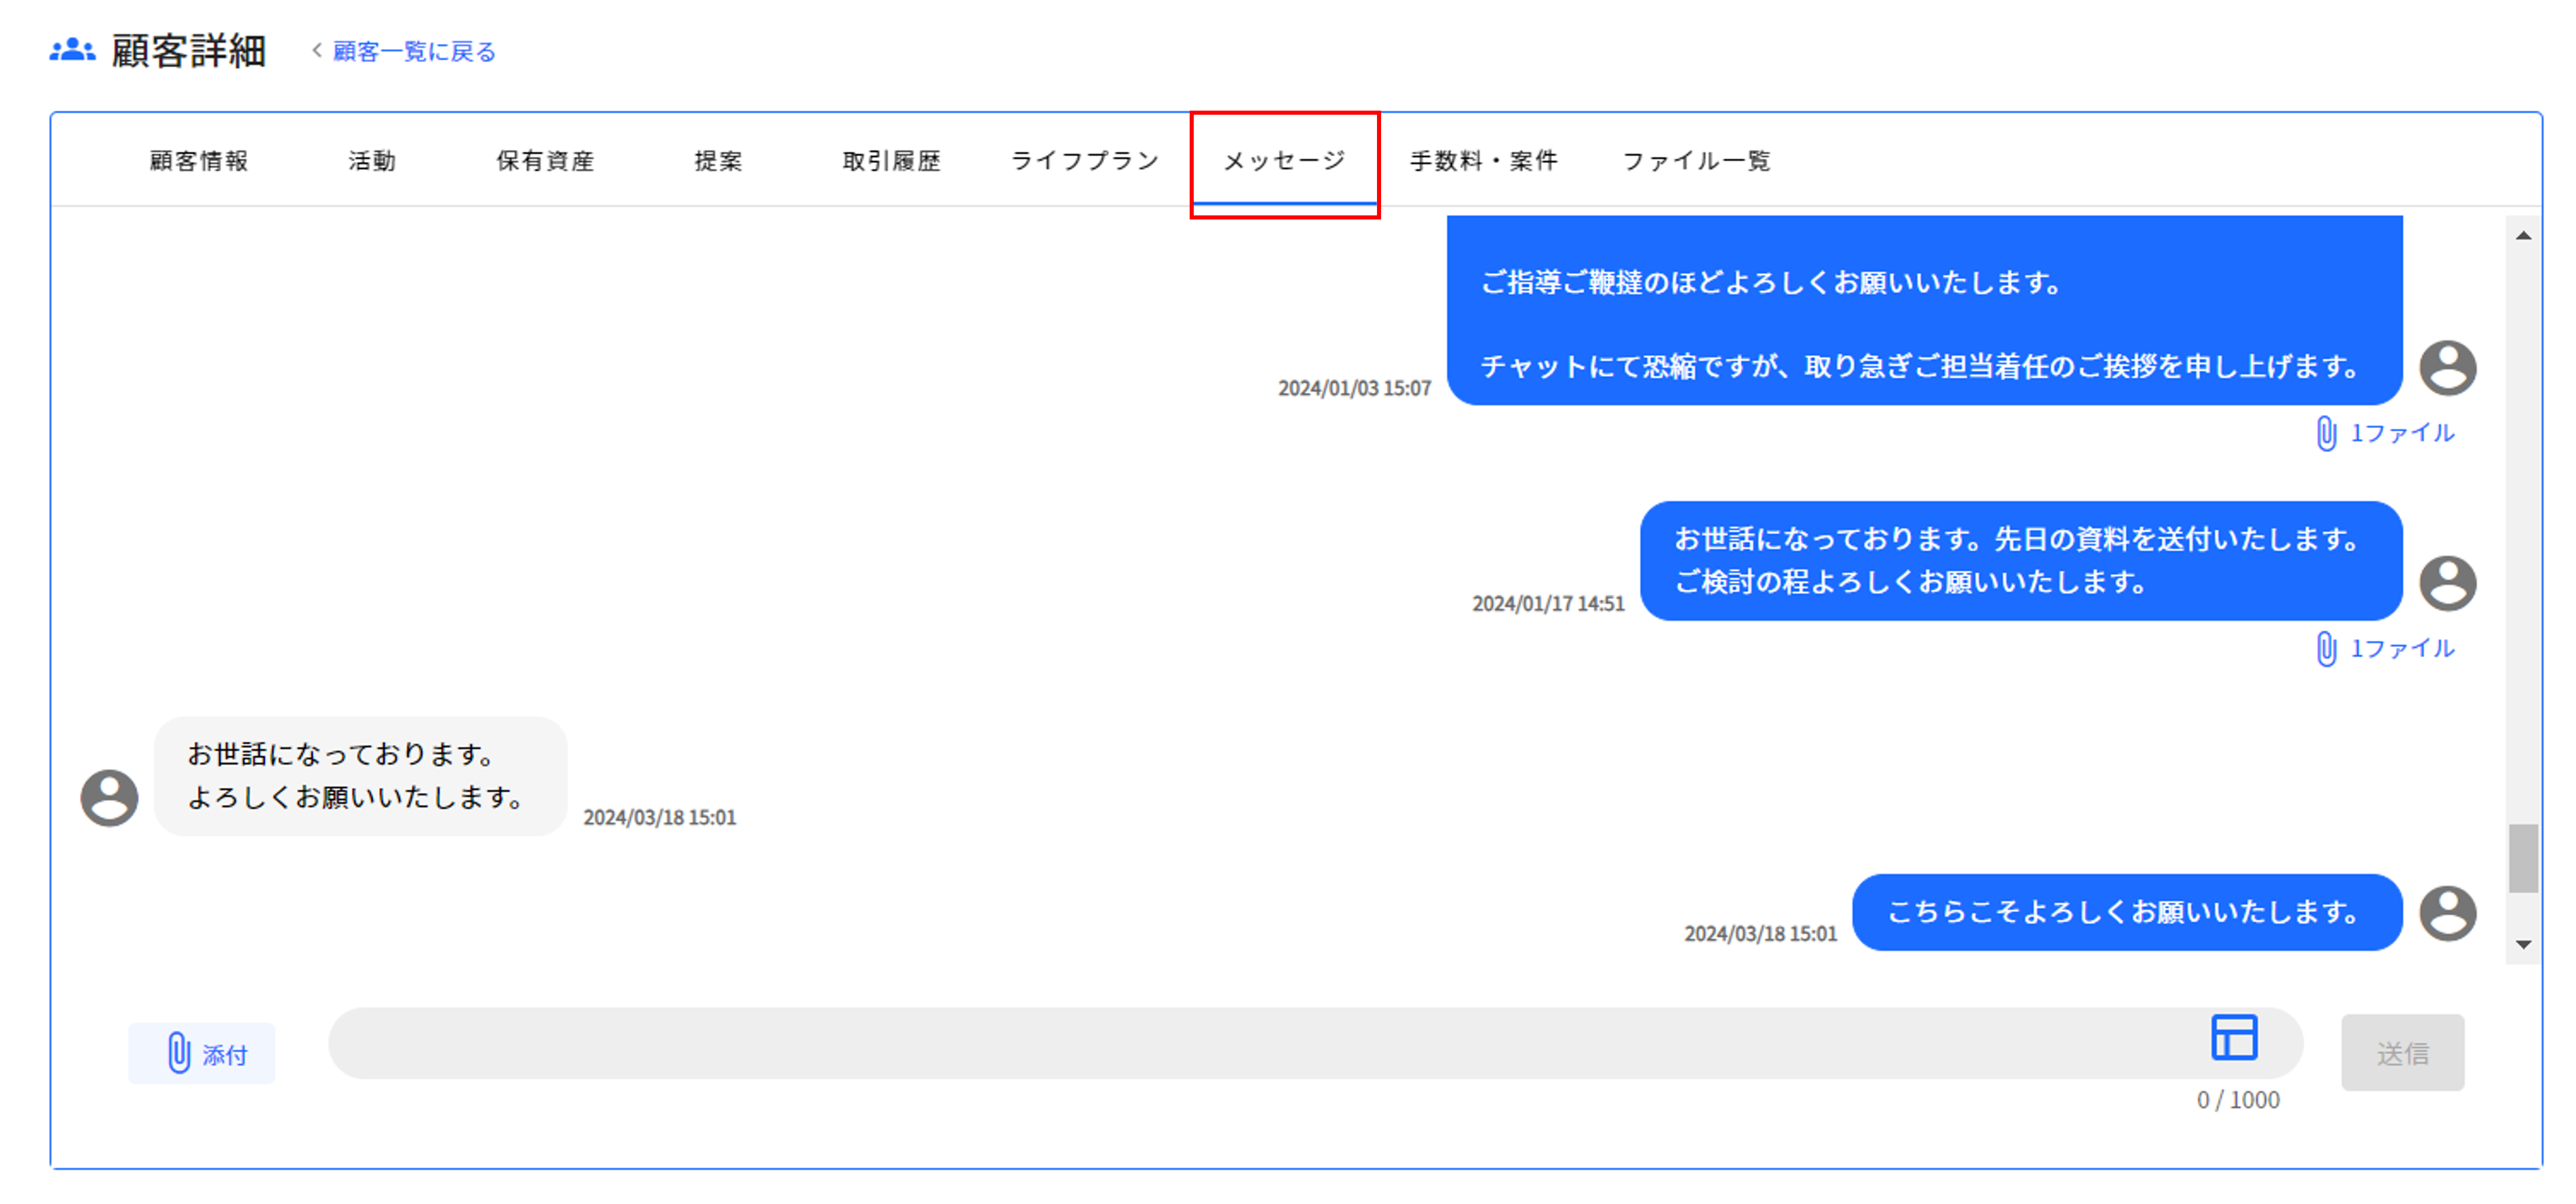Viewport: 2576px width, 1204px height.
Task: Click avatar next to こちらこそ message
Action: [2447, 913]
